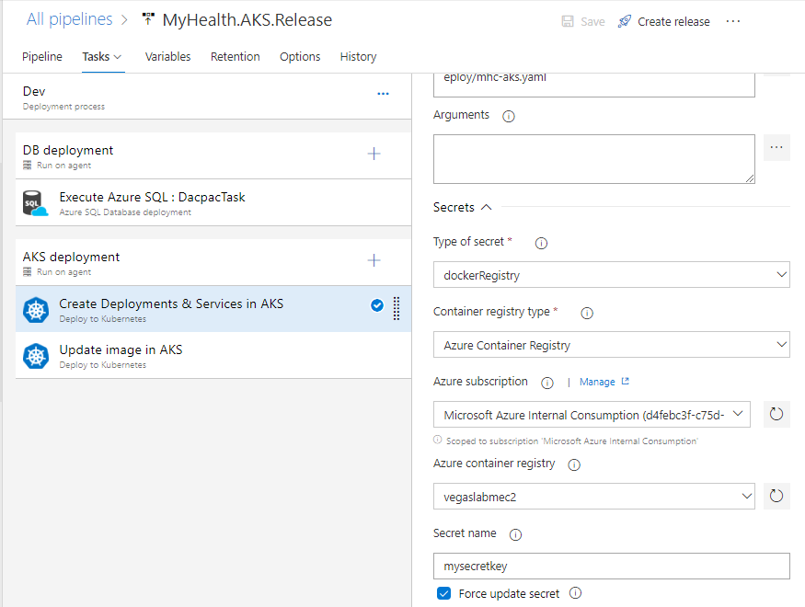
Task: Switch to the History tab
Action: pyautogui.click(x=359, y=56)
